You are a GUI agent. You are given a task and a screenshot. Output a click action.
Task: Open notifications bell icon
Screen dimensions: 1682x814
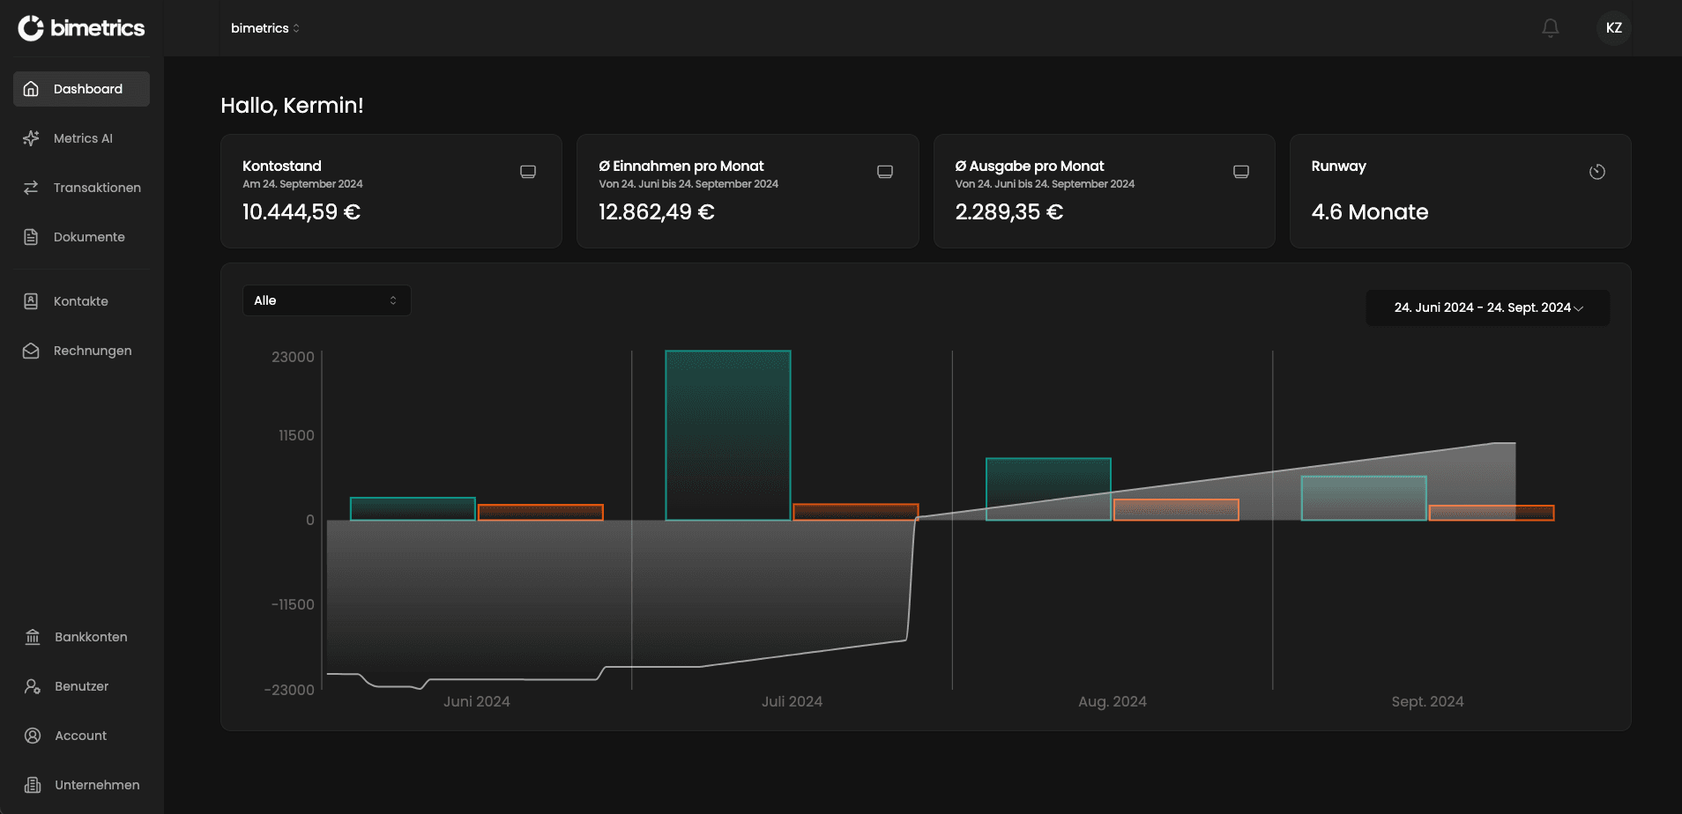[x=1551, y=28]
